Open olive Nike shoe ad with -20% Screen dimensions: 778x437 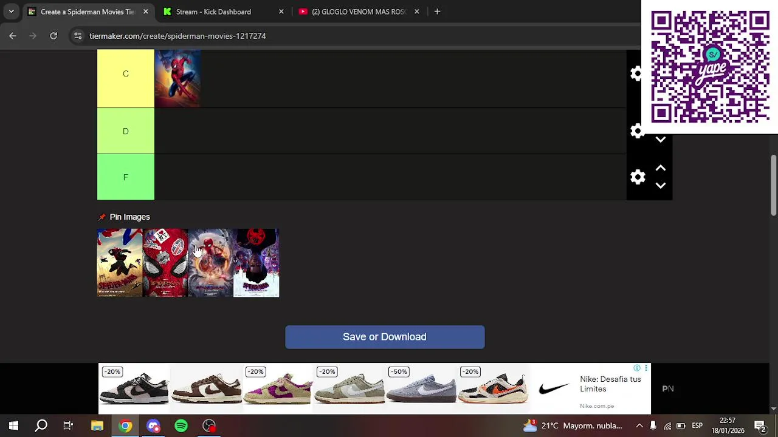pos(349,388)
